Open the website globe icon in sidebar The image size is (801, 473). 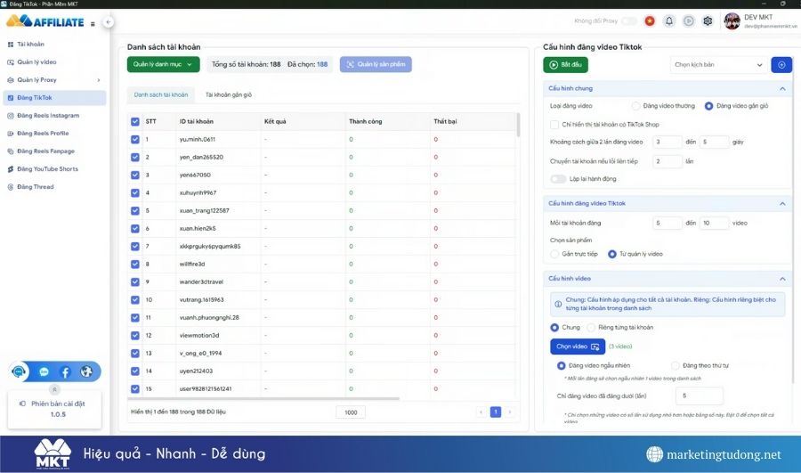point(86,371)
